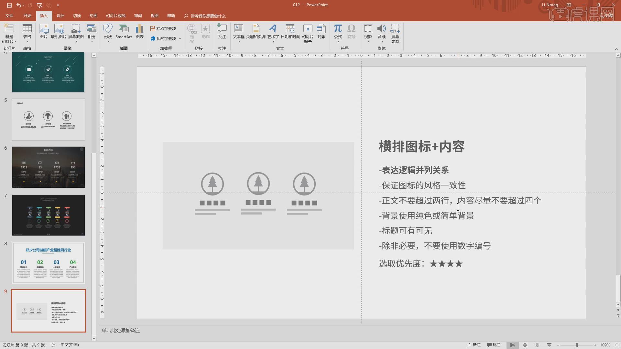Viewport: 621px width, 349px height.
Task: Insert an Object
Action: tap(321, 31)
